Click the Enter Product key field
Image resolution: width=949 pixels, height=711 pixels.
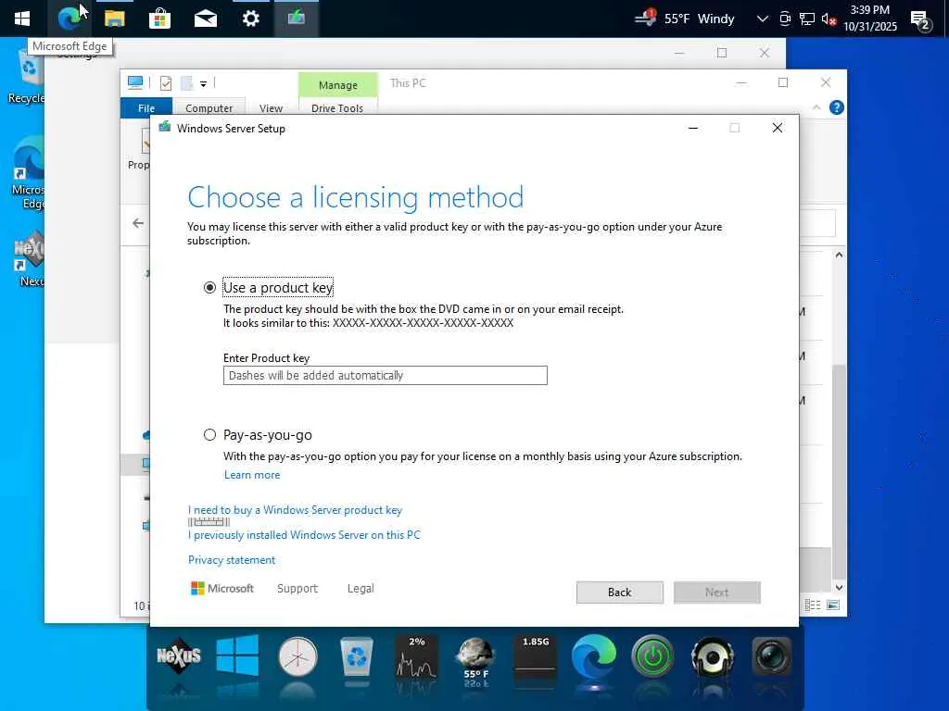[385, 376]
